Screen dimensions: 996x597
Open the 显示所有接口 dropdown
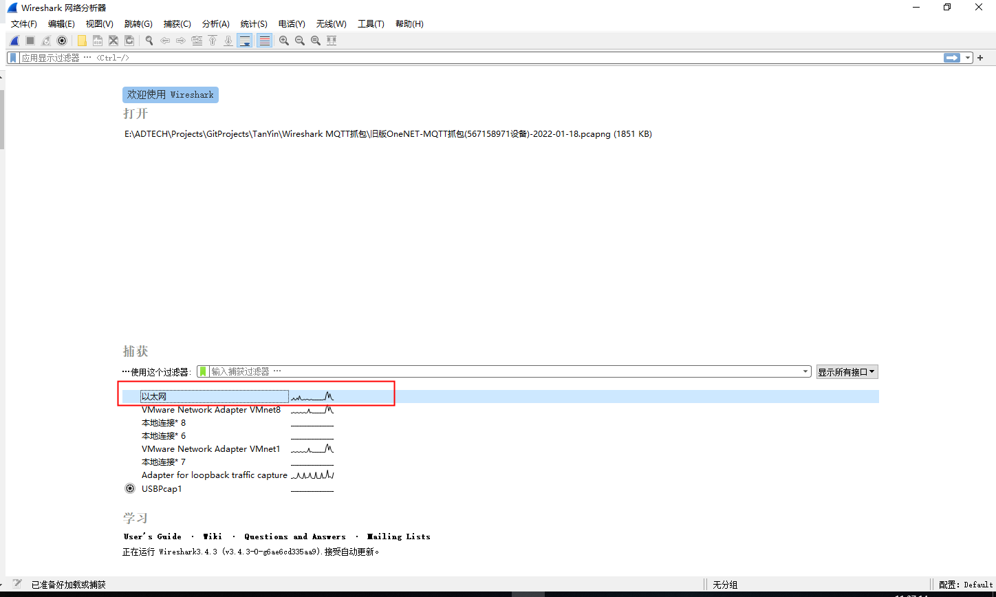[847, 372]
